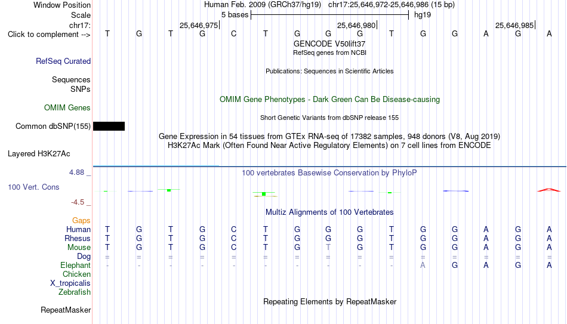
Task: Open the GTEx Gene Expression track title
Action: (329, 136)
